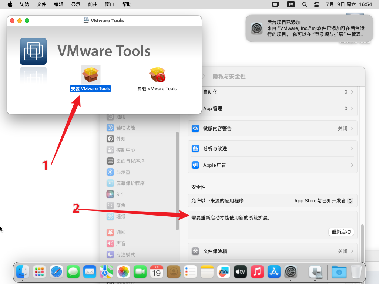Open the 敏感内容警告 settings row
The height and width of the screenshot is (284, 379).
point(272,128)
